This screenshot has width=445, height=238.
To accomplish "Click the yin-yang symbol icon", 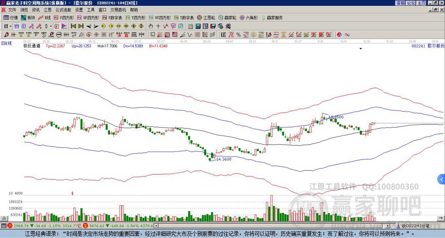I will click(x=340, y=35).
